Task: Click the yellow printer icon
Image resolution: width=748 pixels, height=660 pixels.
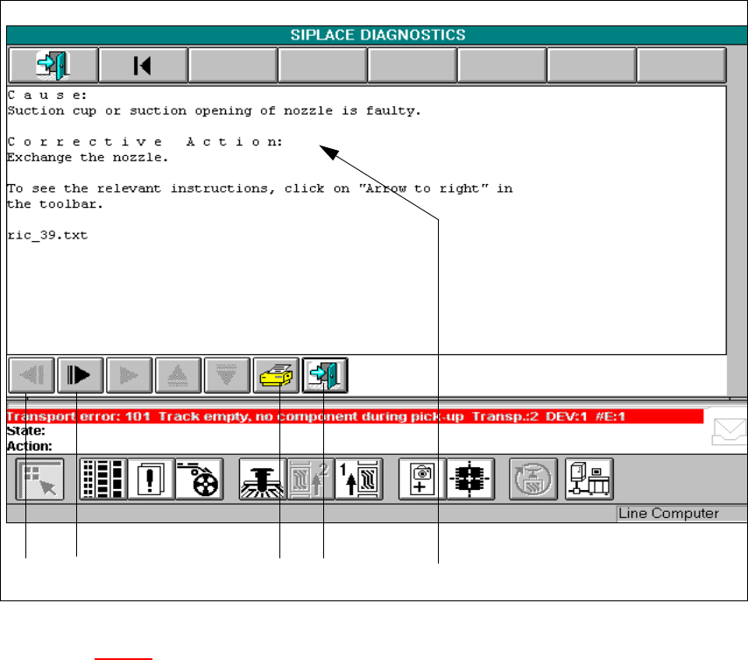Action: 276,375
